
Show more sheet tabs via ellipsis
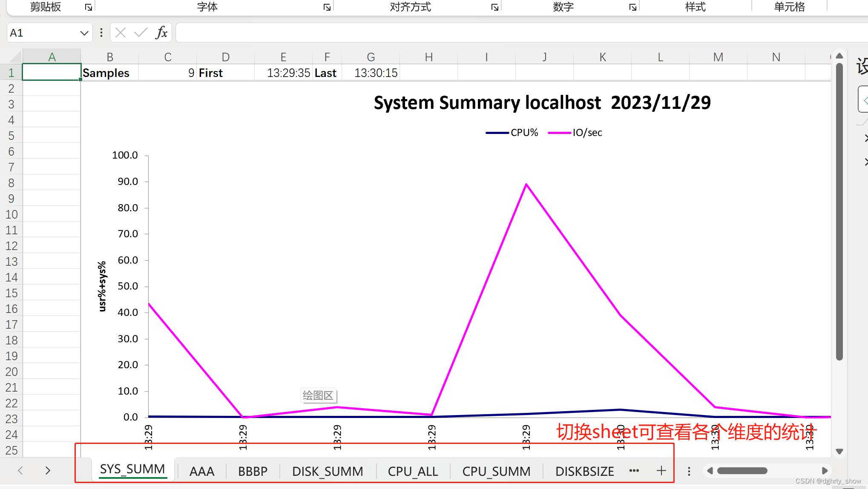point(634,471)
